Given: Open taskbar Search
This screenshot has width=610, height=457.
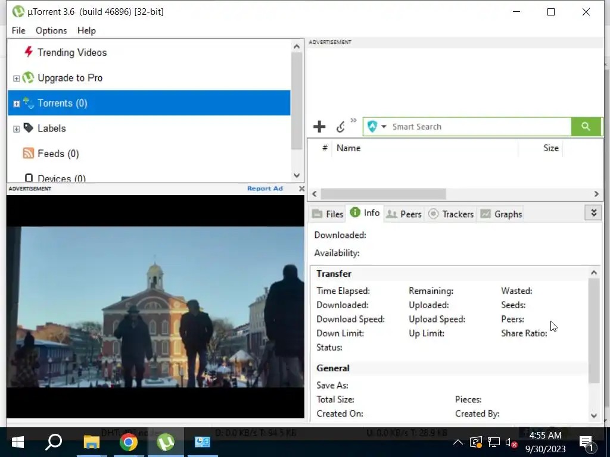Looking at the screenshot, I should click(54, 442).
